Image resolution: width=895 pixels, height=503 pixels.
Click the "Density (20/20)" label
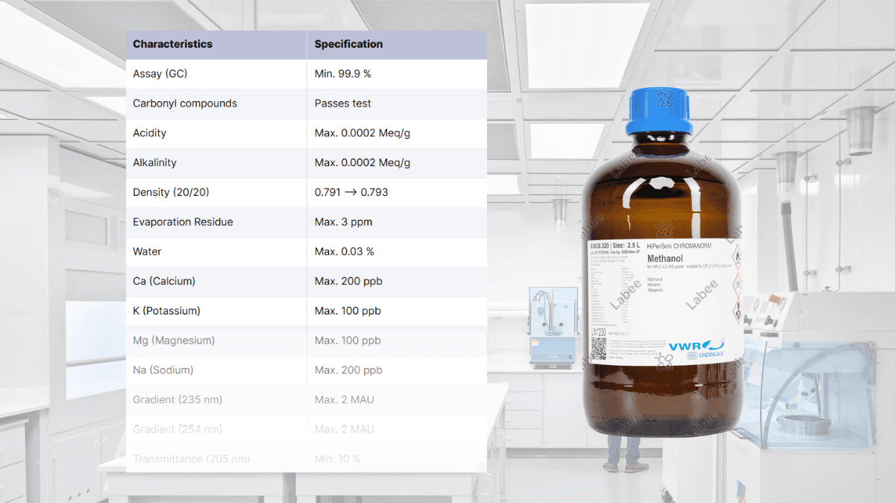tap(171, 192)
